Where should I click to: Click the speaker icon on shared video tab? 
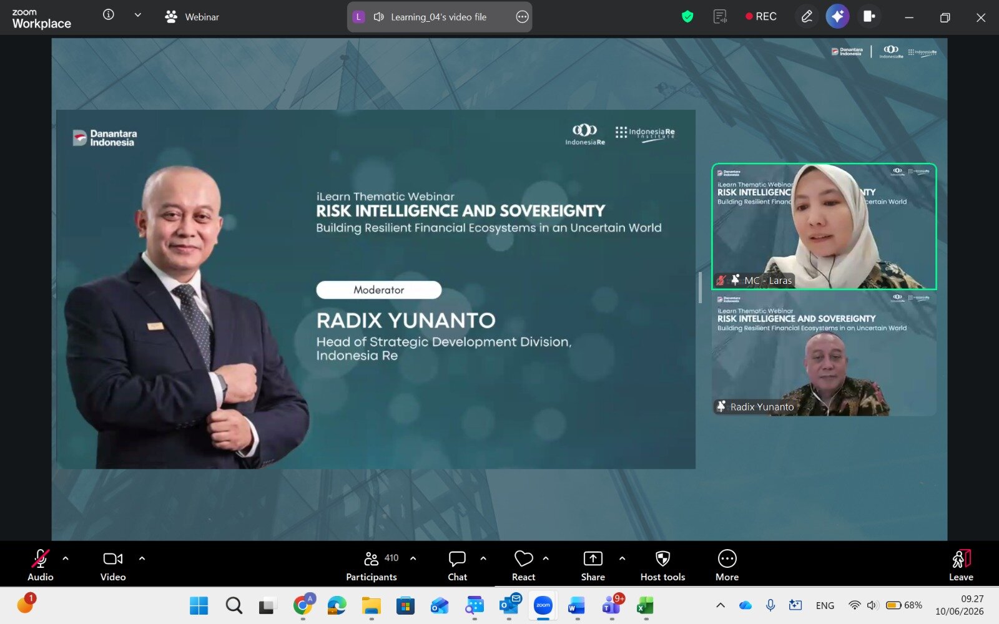pos(378,17)
